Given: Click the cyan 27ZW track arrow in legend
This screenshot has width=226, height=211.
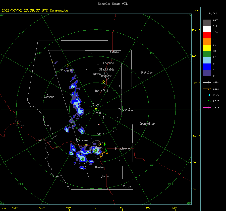Looking at the screenshot, I should click(207, 95).
